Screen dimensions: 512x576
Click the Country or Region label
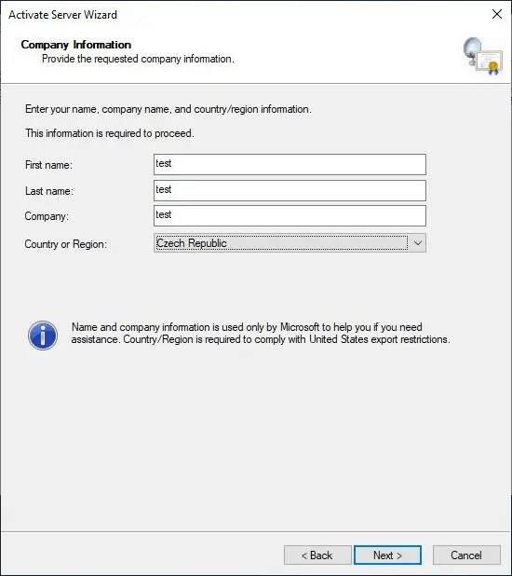(66, 244)
